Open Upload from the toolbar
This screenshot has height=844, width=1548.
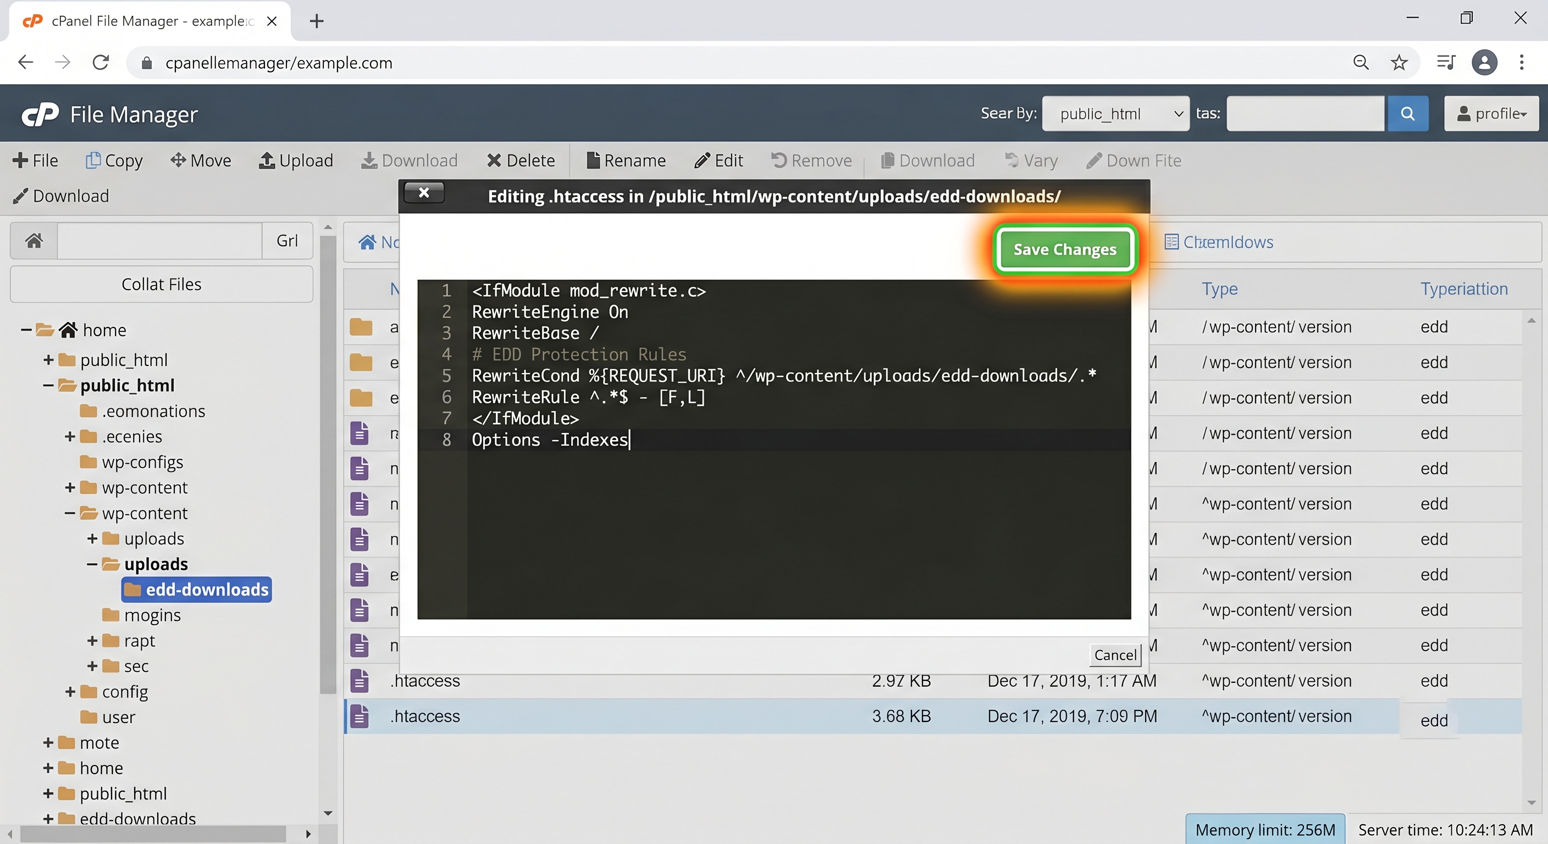click(296, 160)
